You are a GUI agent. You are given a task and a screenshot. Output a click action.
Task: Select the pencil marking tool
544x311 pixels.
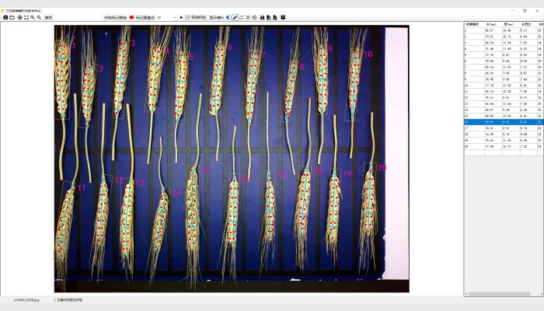click(235, 17)
